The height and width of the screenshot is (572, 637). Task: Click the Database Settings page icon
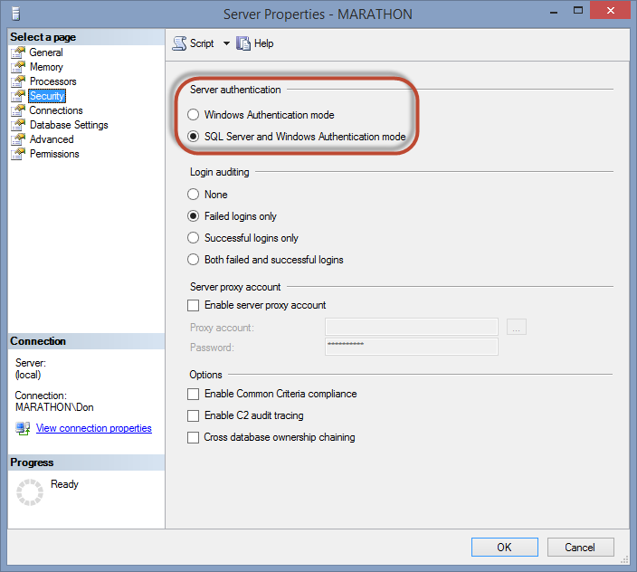click(18, 125)
